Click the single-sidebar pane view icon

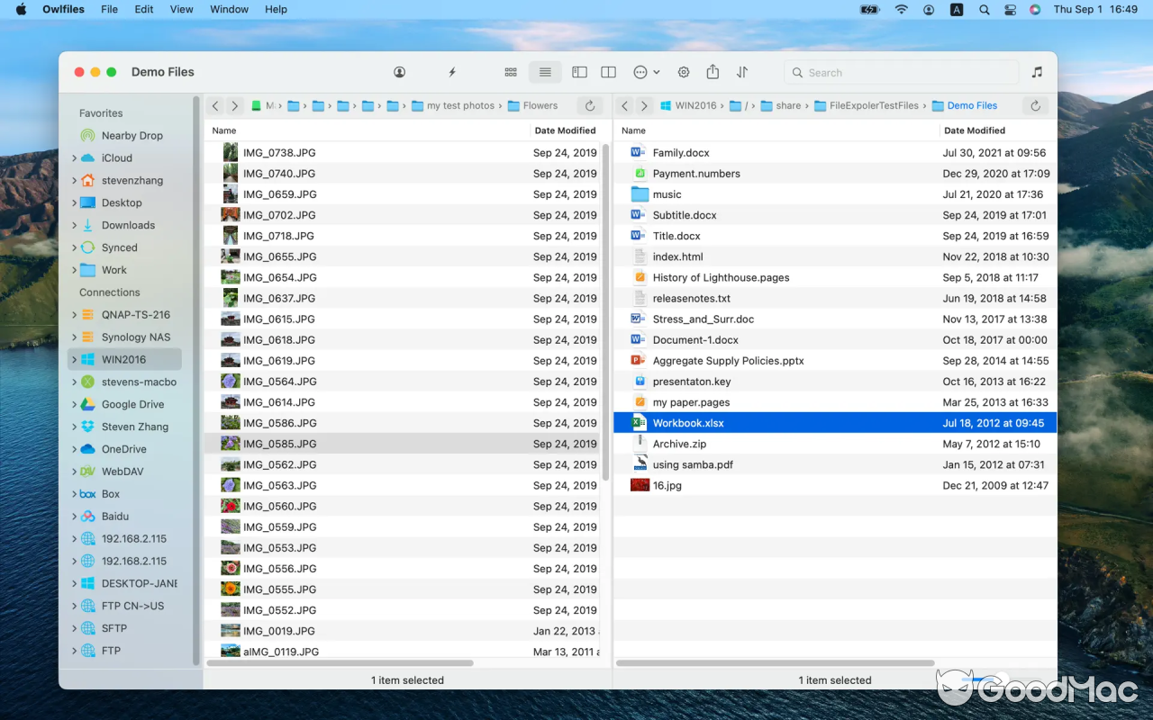(579, 72)
